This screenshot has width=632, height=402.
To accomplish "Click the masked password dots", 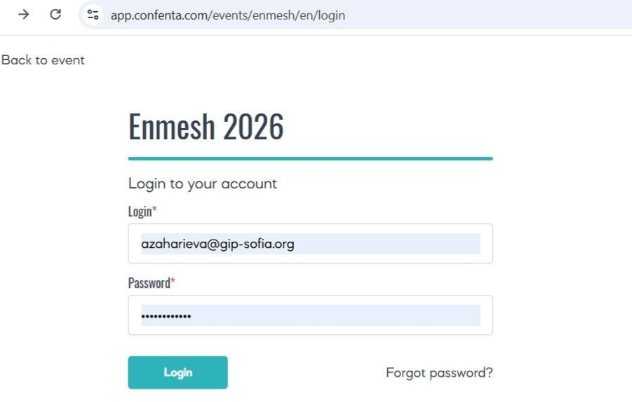I will (x=166, y=317).
